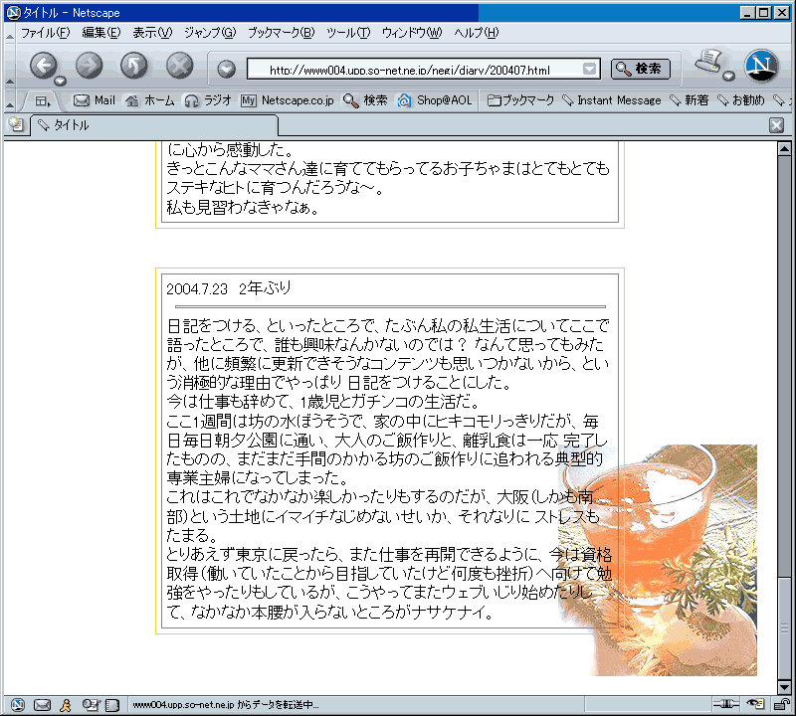Click the Forward navigation button
Image resolution: width=796 pixels, height=716 pixels.
[x=89, y=65]
